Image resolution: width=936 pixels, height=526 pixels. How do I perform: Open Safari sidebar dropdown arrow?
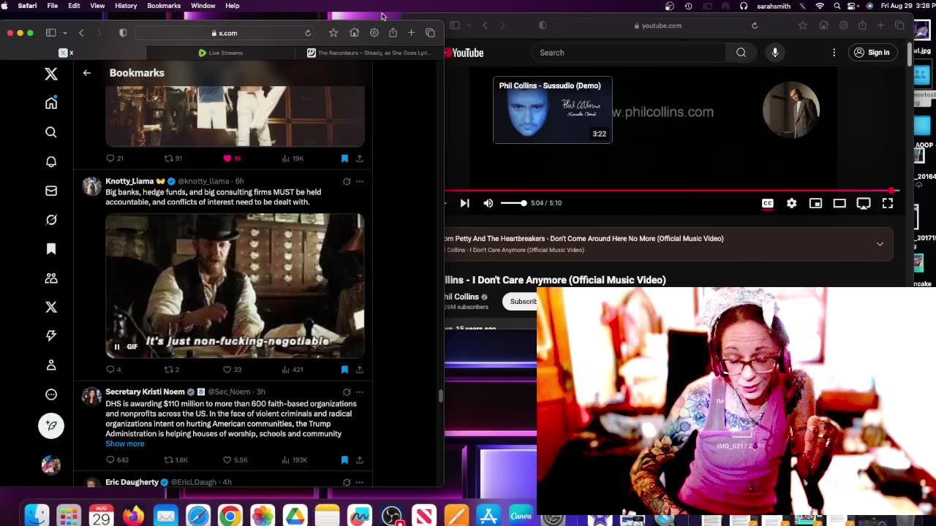click(x=64, y=33)
